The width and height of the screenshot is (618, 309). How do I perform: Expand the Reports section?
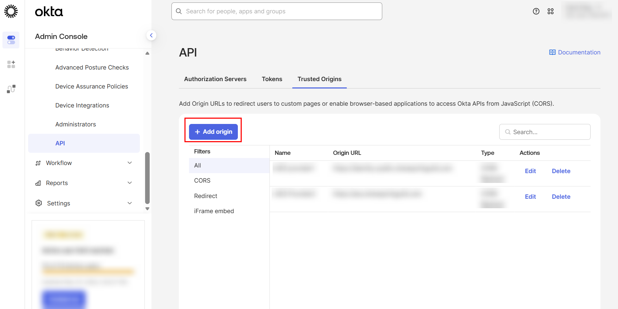[130, 183]
